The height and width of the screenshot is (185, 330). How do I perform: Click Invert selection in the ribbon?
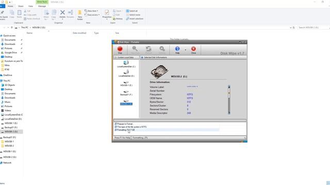135,18
